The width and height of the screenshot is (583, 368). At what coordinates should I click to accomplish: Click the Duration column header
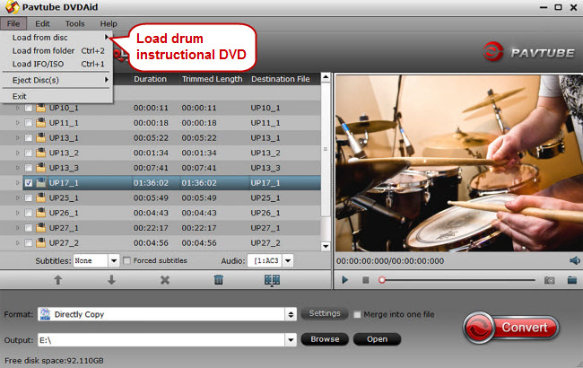tap(150, 79)
